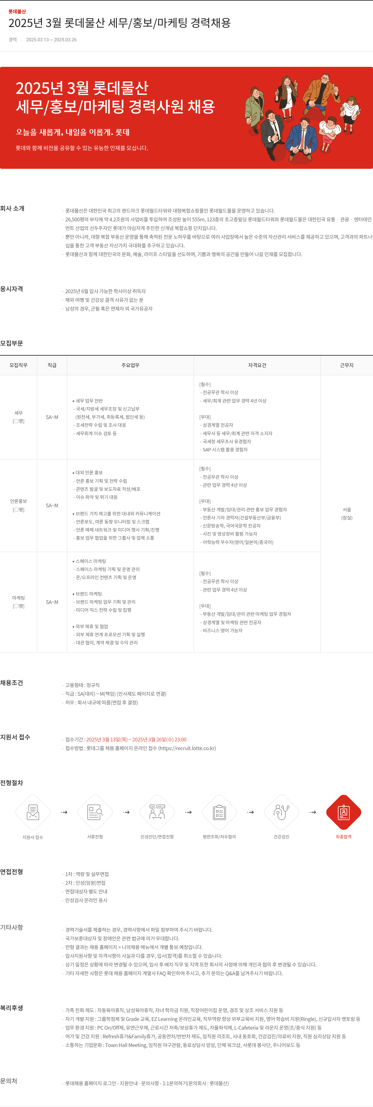Click the 채용조건 section heading
This screenshot has height=1107, width=373.
click(x=12, y=683)
